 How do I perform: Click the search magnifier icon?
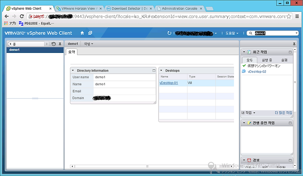[x=251, y=33]
